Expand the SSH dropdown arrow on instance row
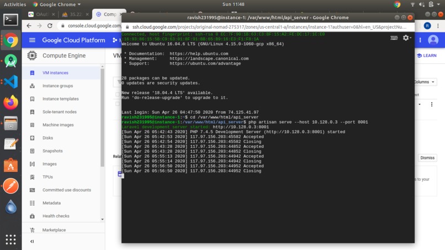The height and width of the screenshot is (250, 445). (x=420, y=104)
